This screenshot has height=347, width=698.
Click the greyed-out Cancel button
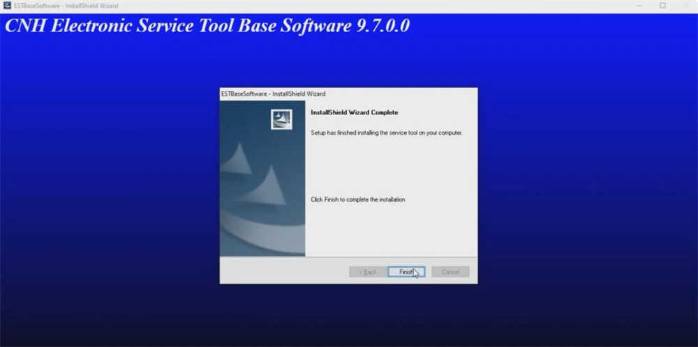coord(450,272)
